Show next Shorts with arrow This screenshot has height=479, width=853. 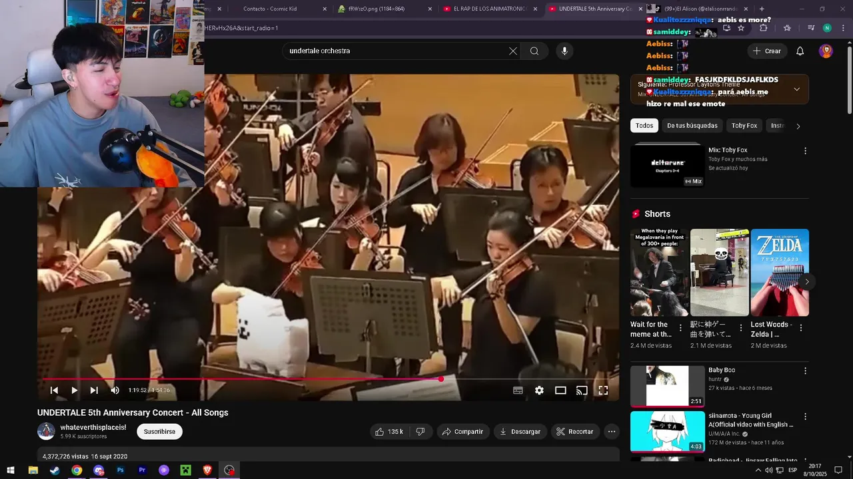[806, 282]
